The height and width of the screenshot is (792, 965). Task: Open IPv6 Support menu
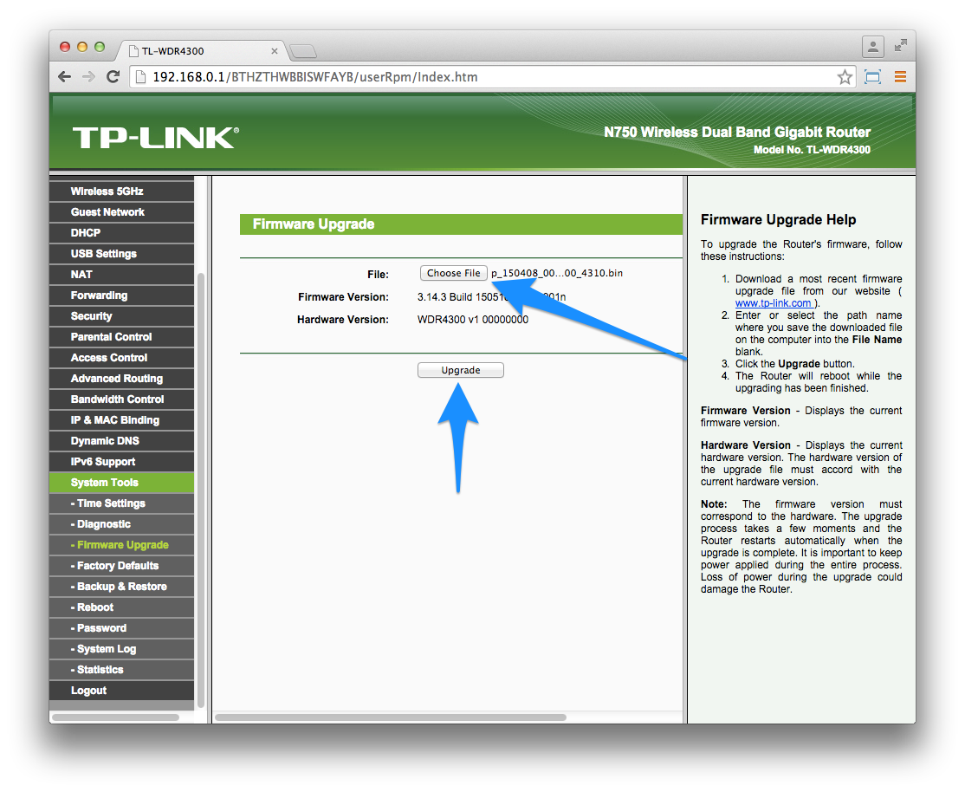click(x=122, y=461)
